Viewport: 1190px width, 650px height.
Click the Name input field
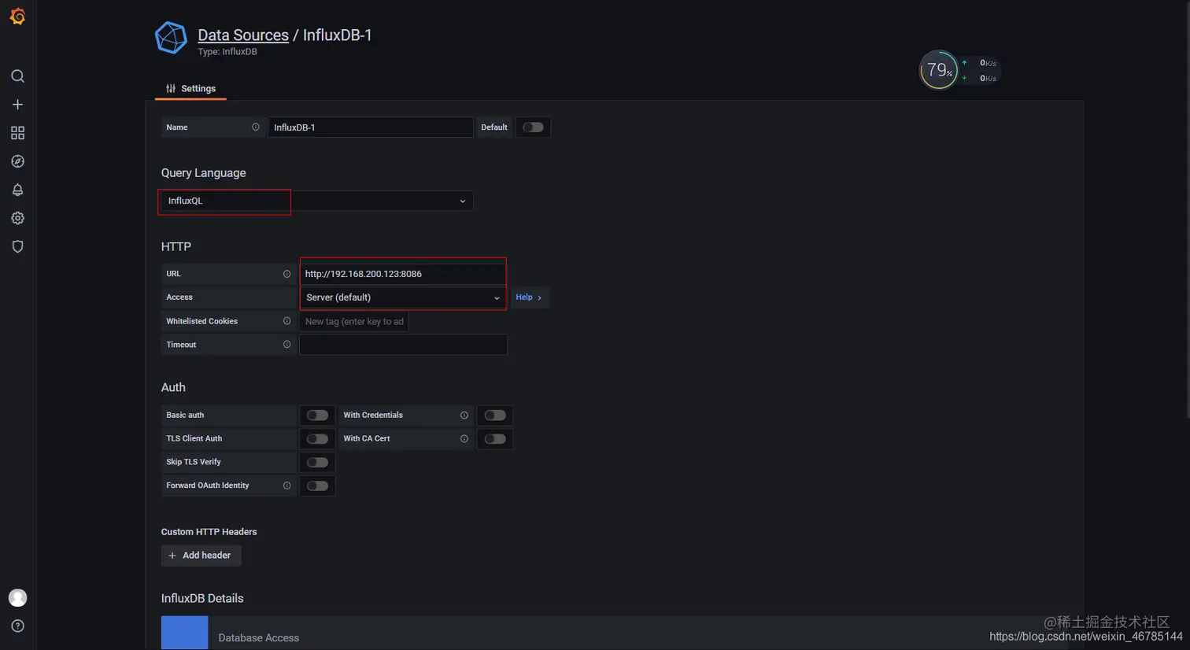click(371, 127)
